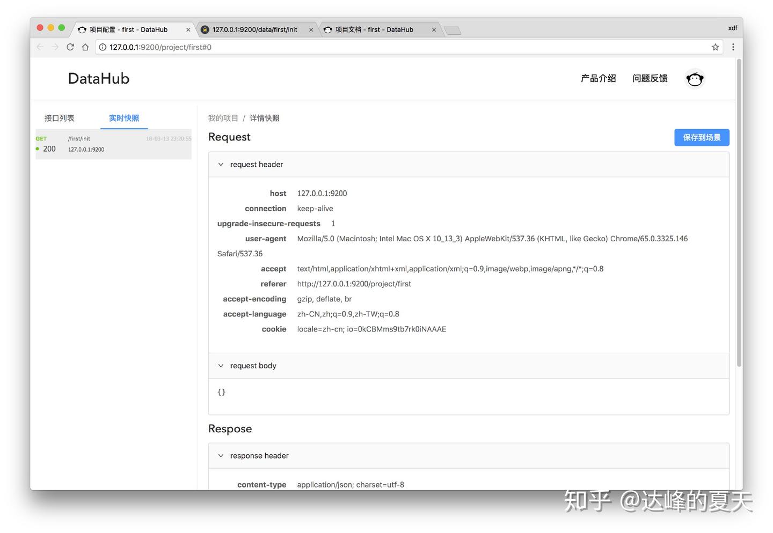
Task: Close the 127.0.0.1:9200/data/first/init tab
Action: 311,30
